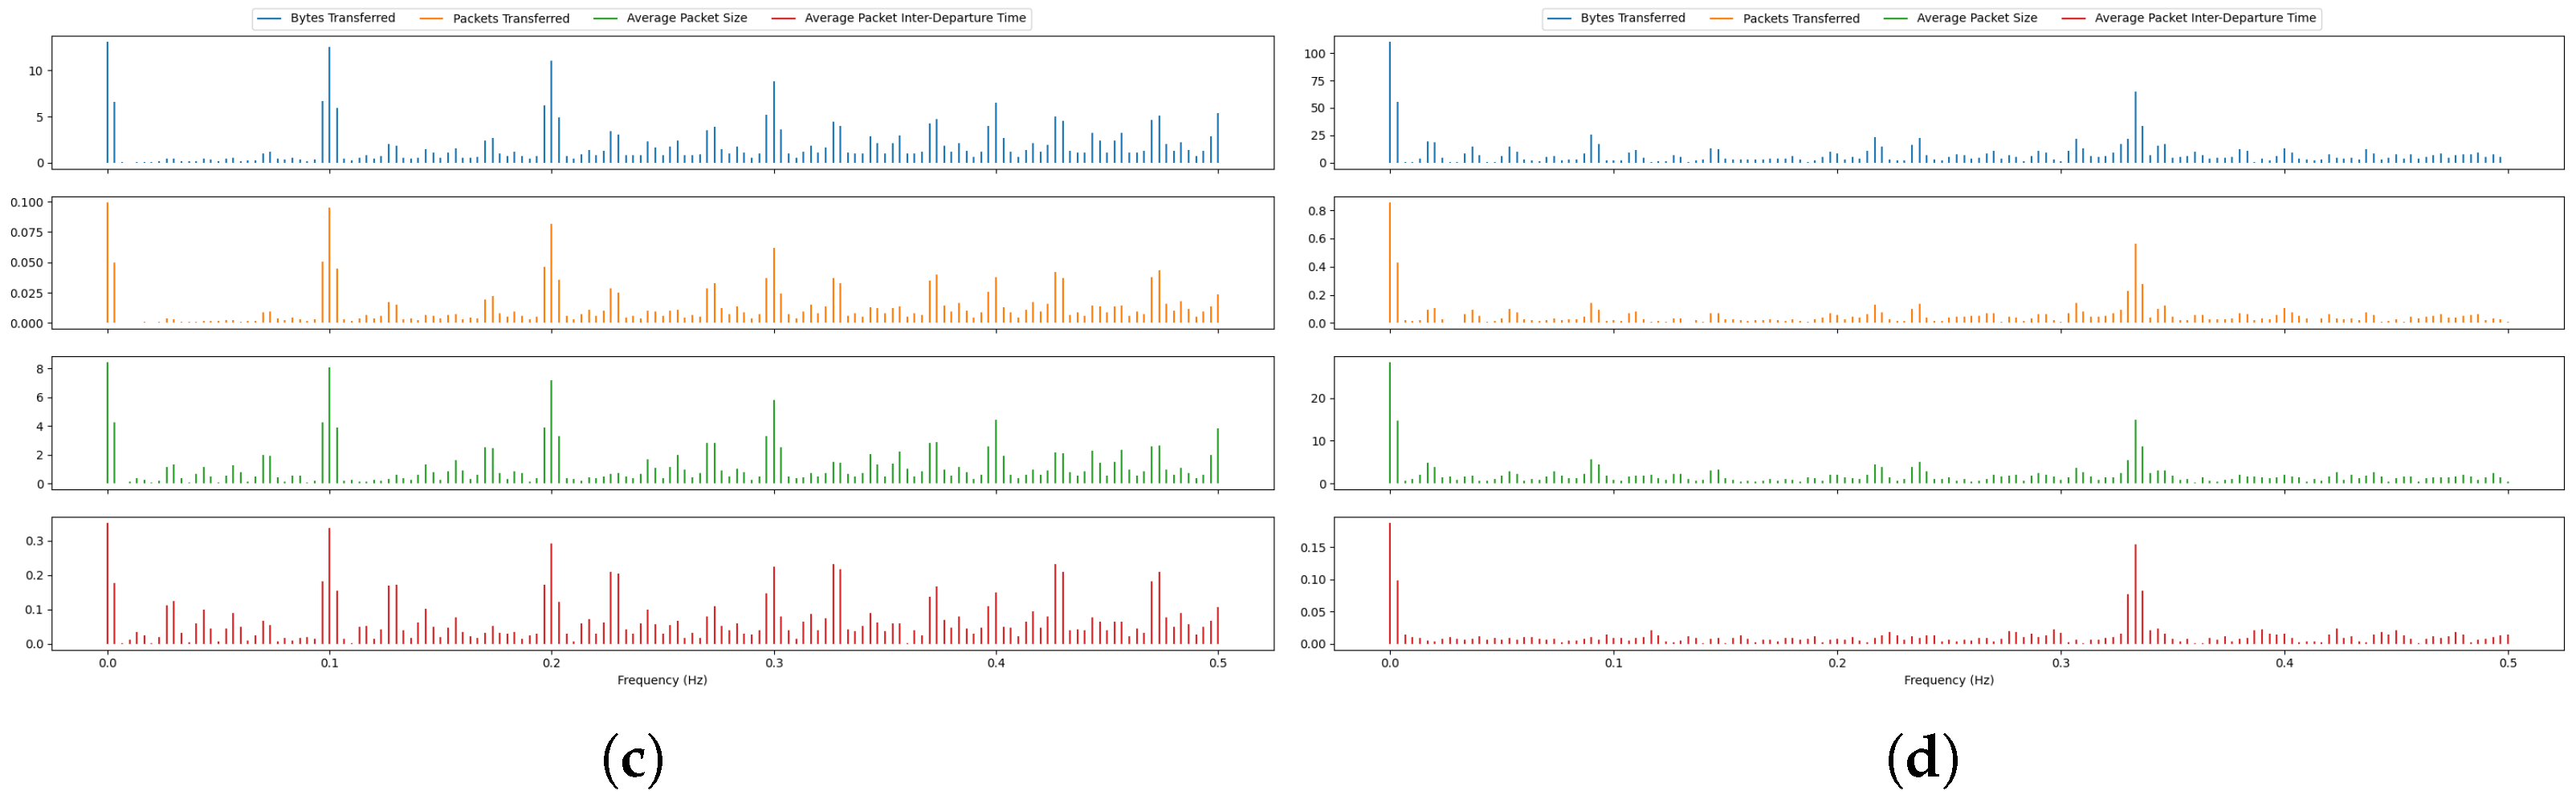Click the (d) subfigure caption
2576x803 pixels.
[x=1921, y=760]
